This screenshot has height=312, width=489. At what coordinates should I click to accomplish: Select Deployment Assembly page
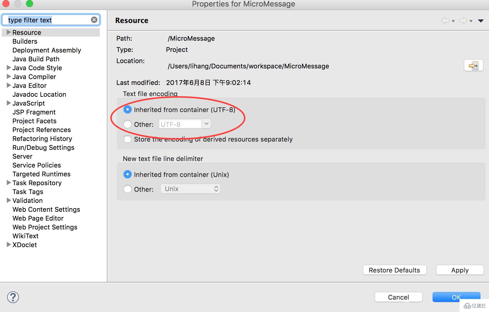pos(47,50)
